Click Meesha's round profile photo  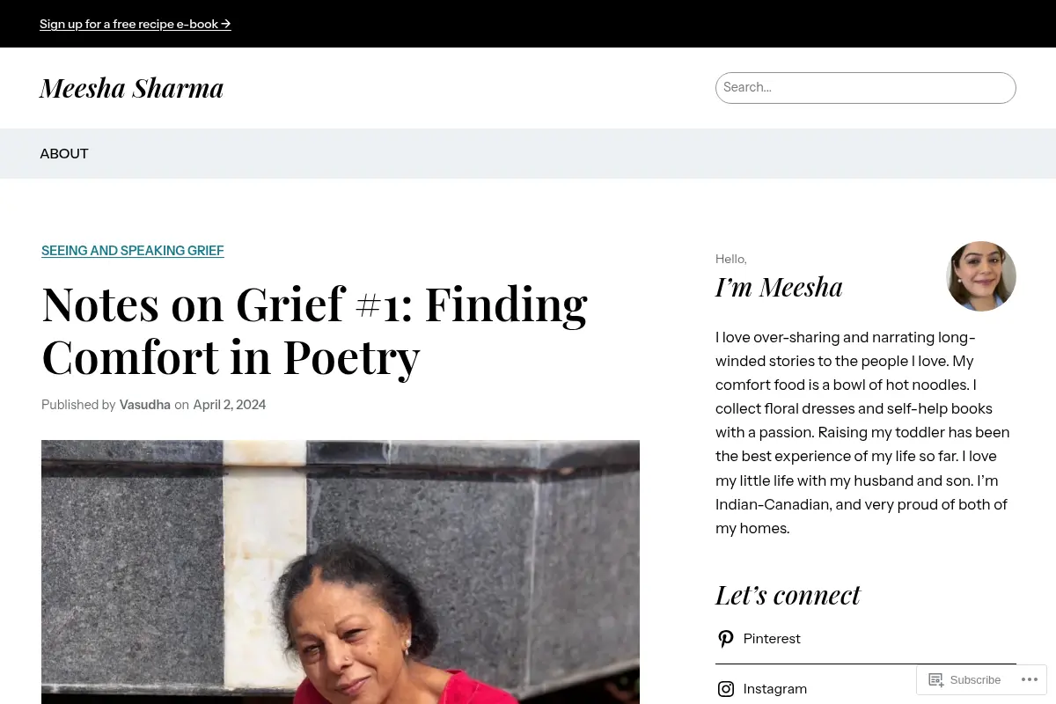[981, 276]
